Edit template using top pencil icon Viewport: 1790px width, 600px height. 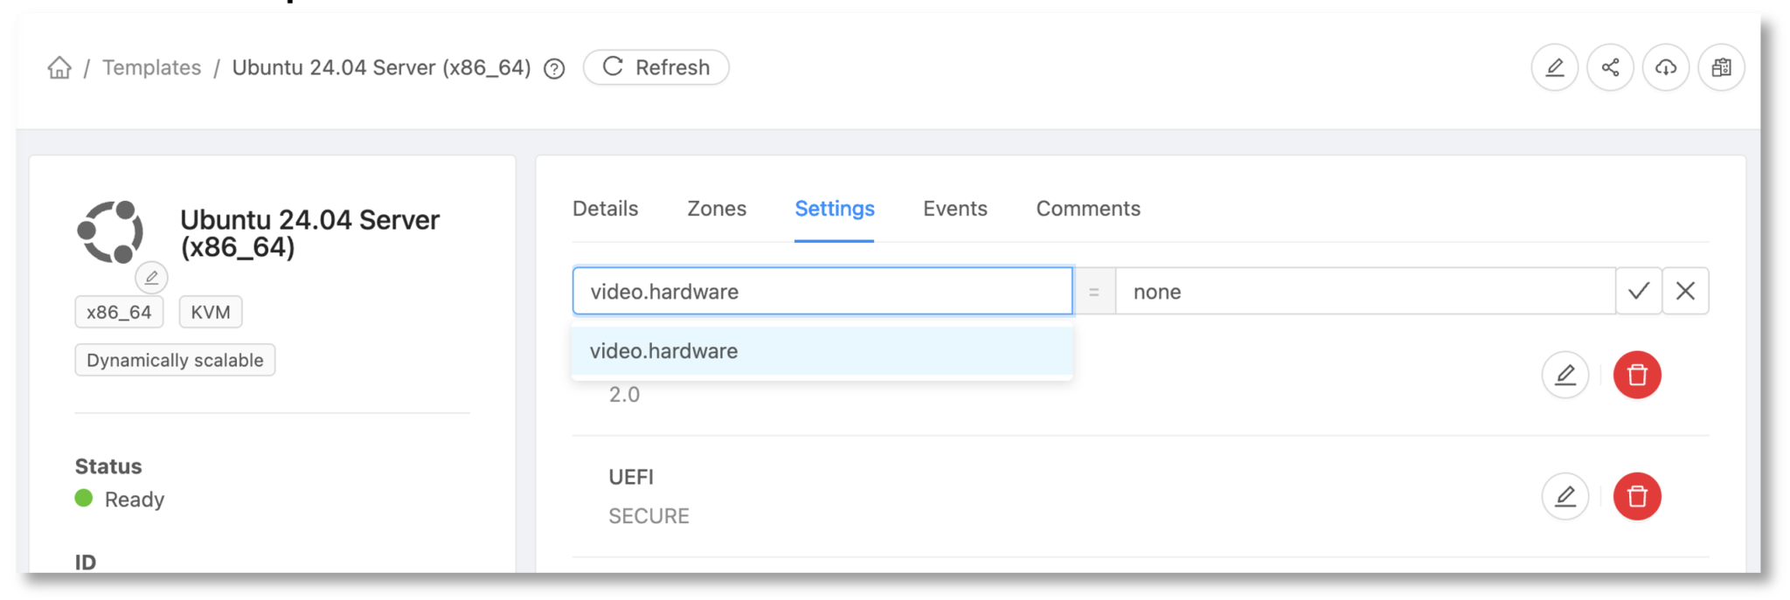click(x=1555, y=67)
